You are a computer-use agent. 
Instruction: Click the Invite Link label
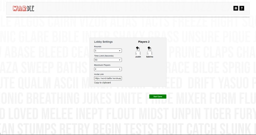(99, 74)
